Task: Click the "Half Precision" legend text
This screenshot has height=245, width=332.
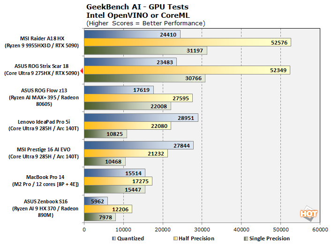Action: [196, 238]
